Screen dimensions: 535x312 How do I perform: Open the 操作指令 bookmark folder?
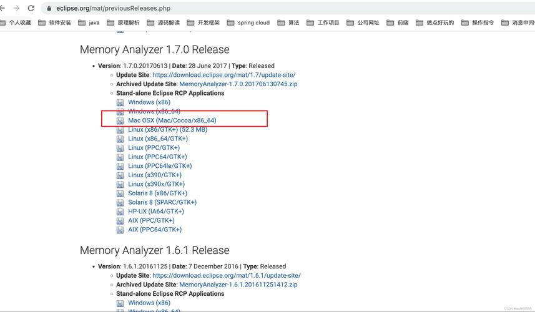pos(478,22)
